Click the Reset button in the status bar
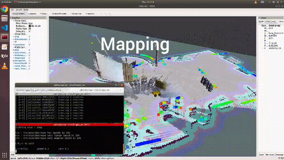 click(13, 158)
